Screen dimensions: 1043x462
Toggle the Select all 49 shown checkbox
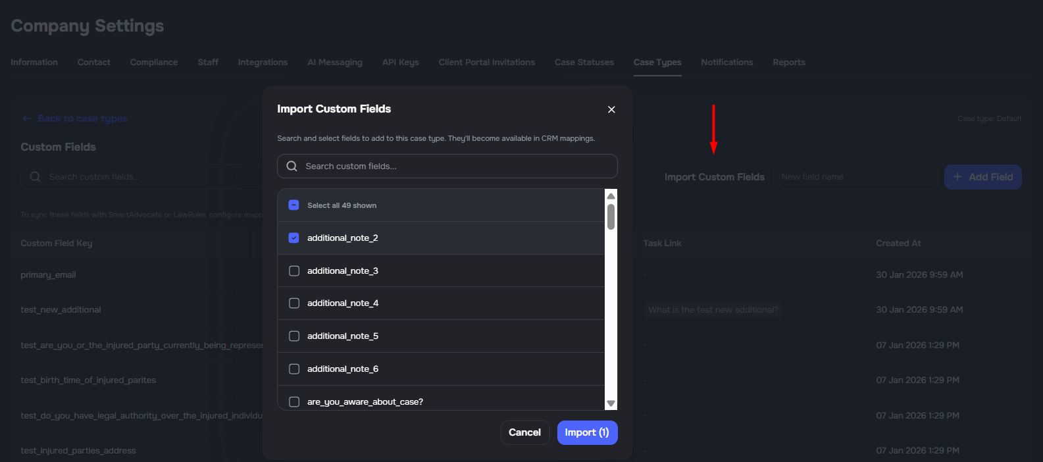click(x=294, y=205)
